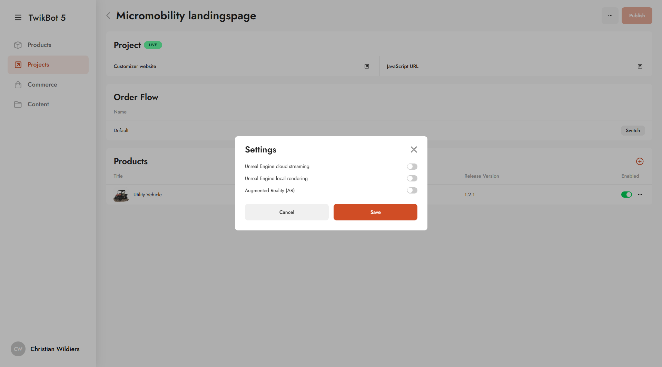The height and width of the screenshot is (367, 662).
Task: Turn on Augmented Reality (AR) toggle
Action: pyautogui.click(x=412, y=190)
